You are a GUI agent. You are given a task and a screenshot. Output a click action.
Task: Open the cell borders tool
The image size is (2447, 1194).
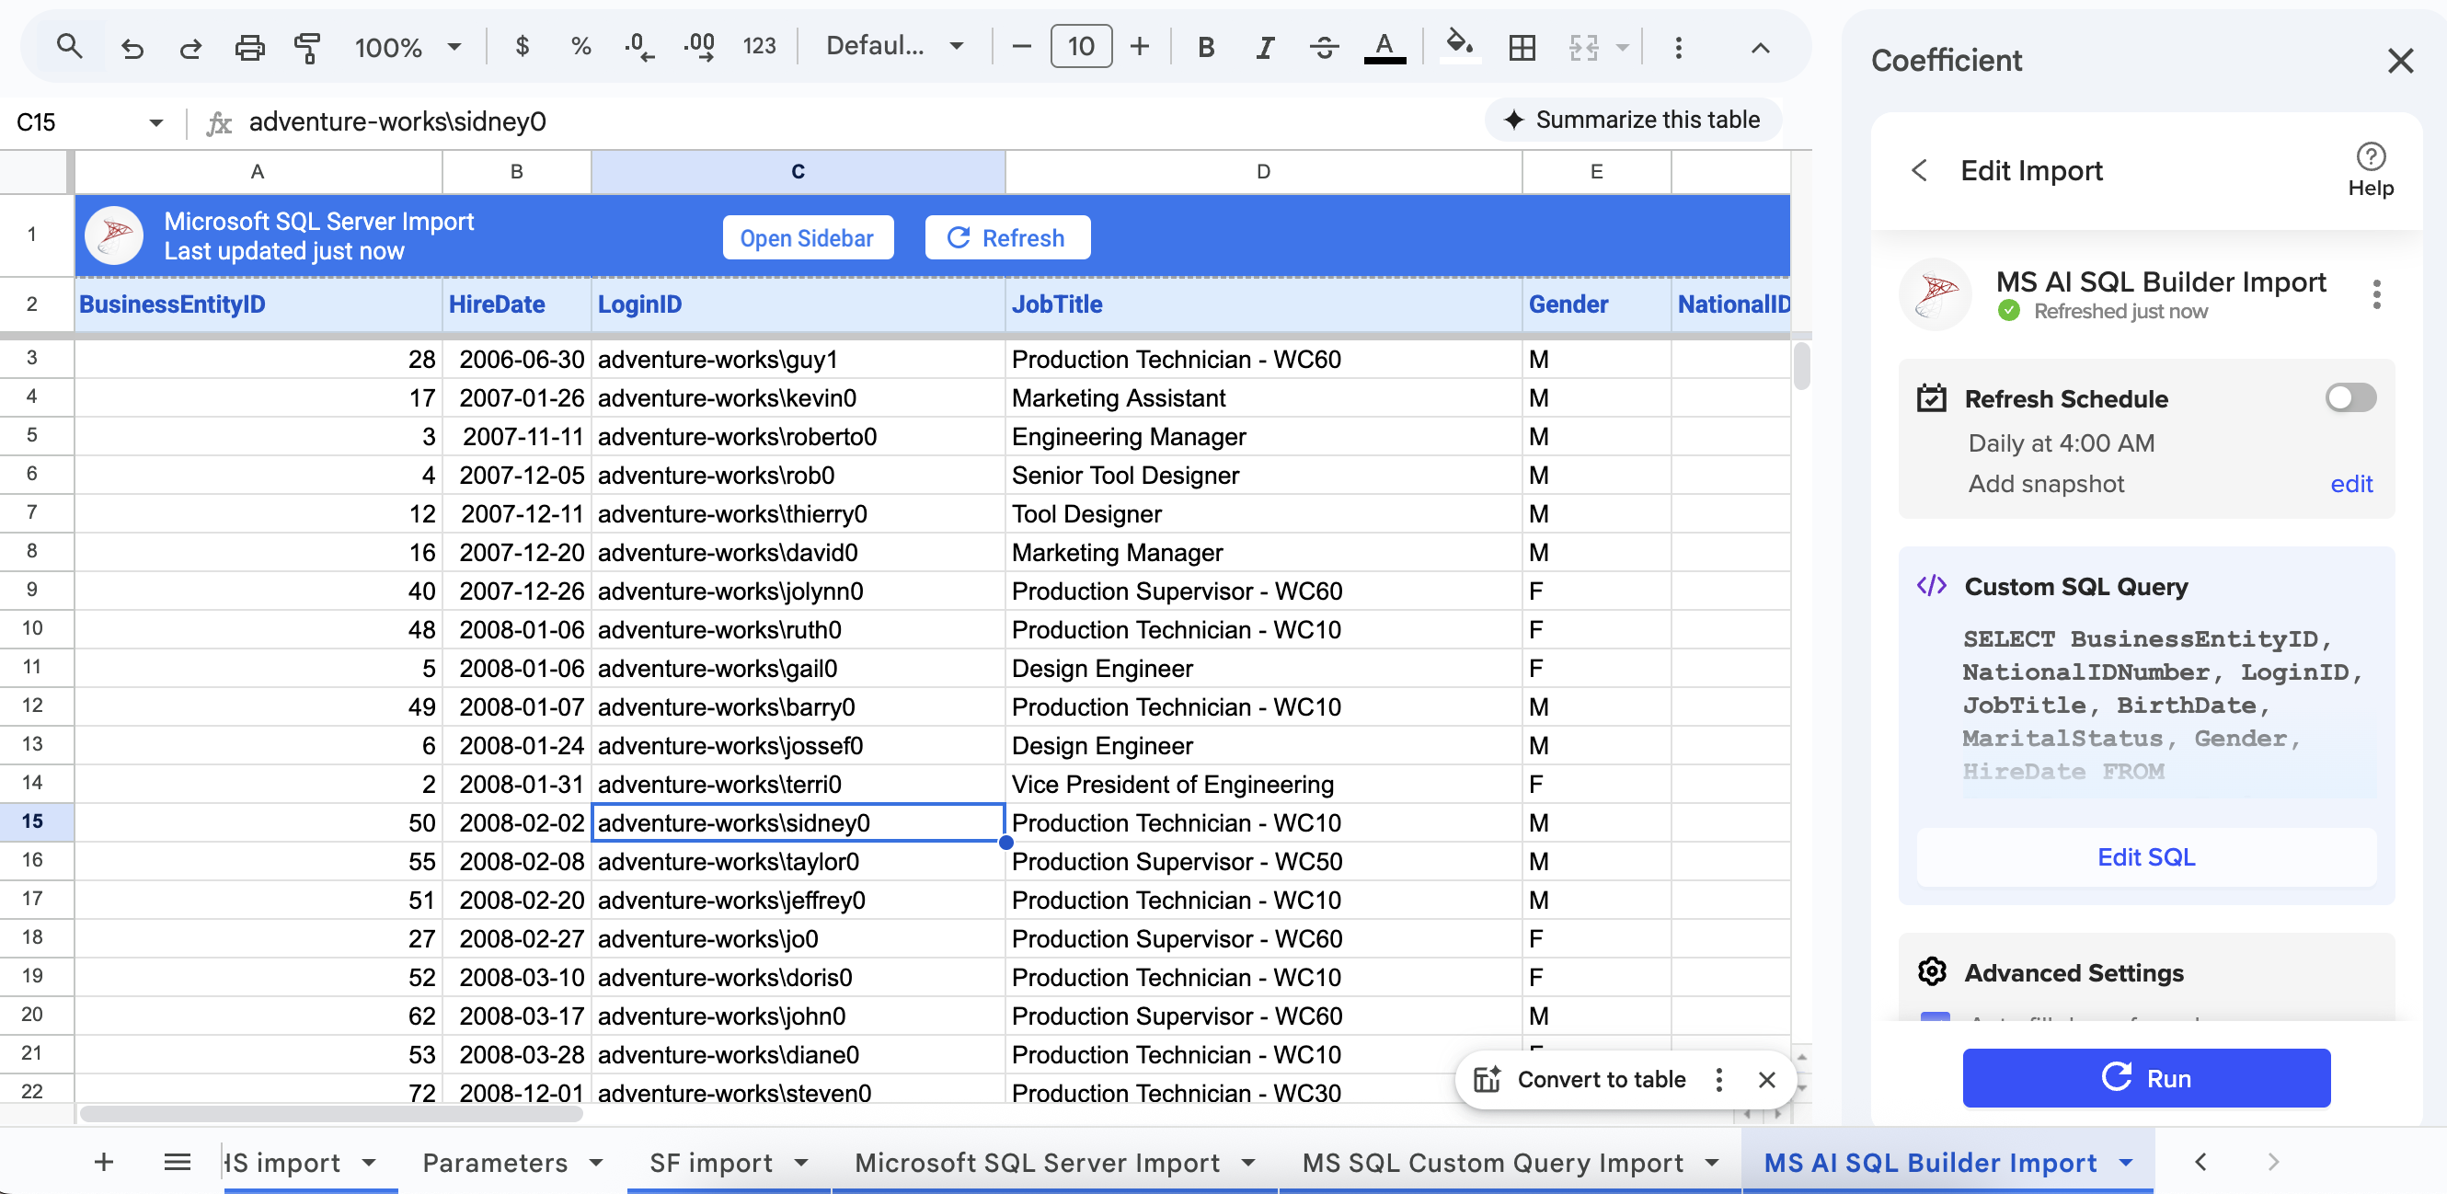coord(1522,47)
